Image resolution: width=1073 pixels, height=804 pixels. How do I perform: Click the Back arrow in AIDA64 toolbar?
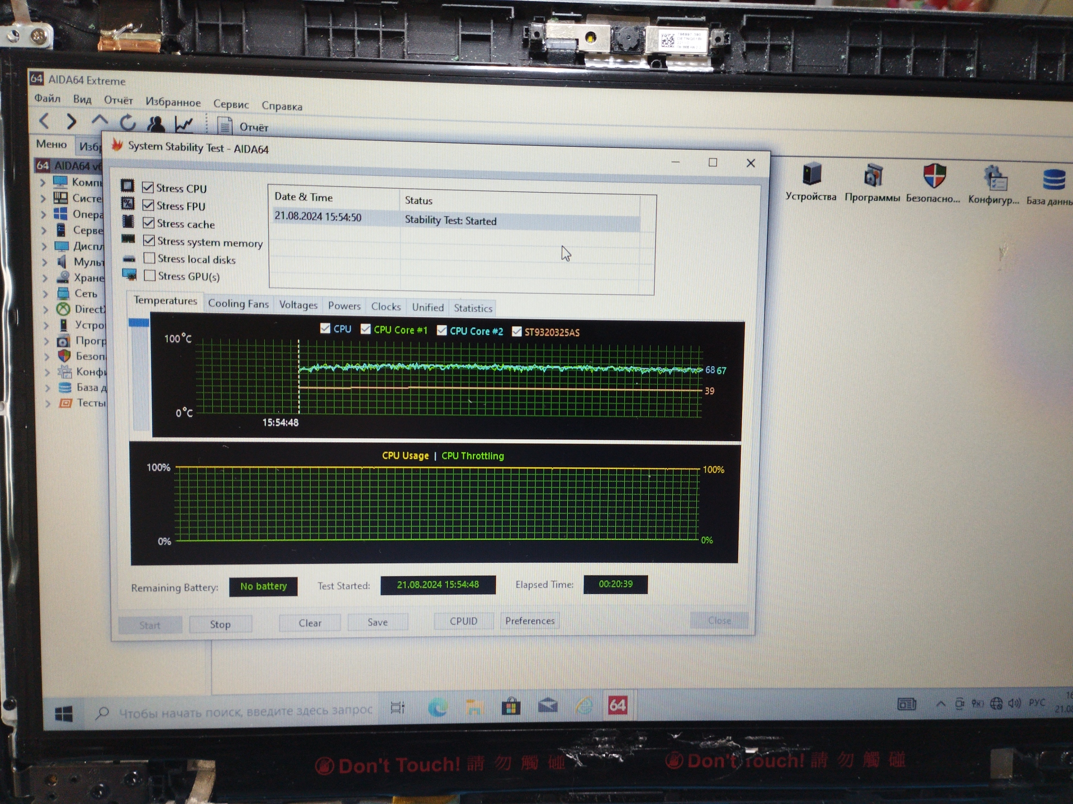(44, 121)
